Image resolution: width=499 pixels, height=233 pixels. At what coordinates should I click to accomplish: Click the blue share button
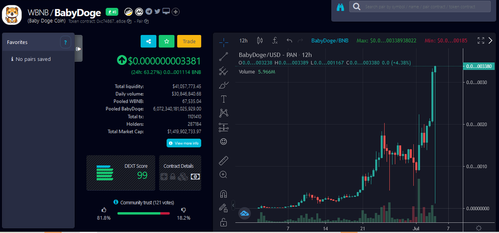coord(148,41)
